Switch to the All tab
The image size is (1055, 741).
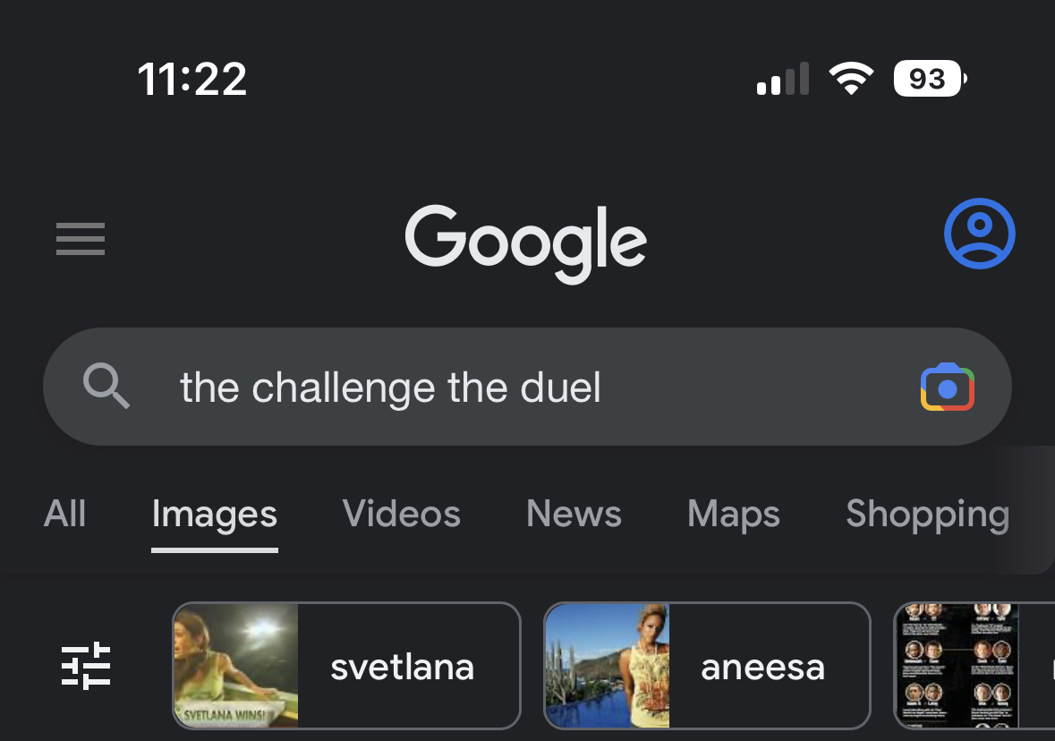point(64,515)
